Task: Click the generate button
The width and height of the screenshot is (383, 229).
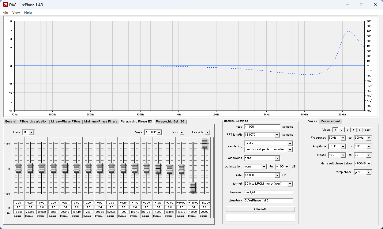Action: (x=261, y=209)
